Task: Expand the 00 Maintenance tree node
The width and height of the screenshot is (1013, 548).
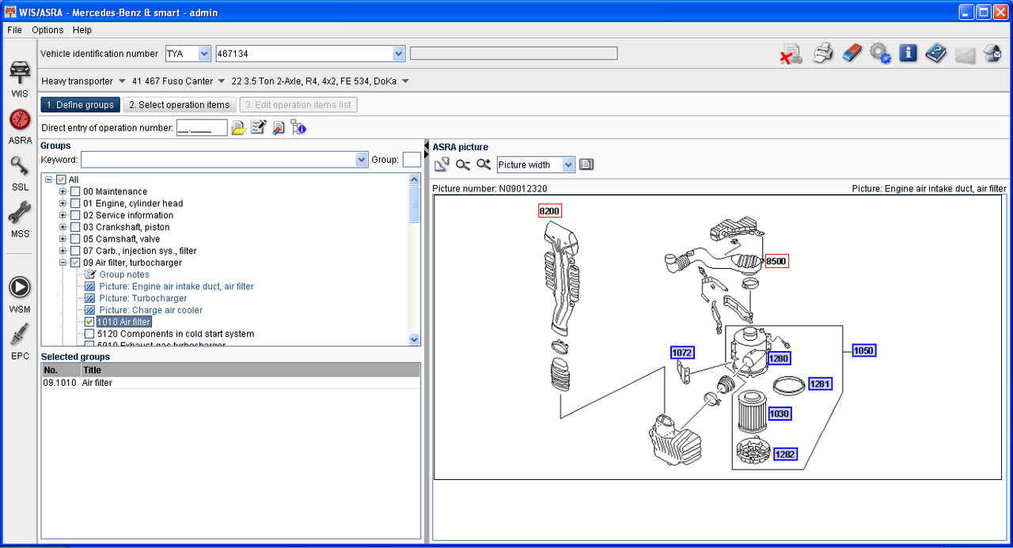Action: [x=63, y=191]
